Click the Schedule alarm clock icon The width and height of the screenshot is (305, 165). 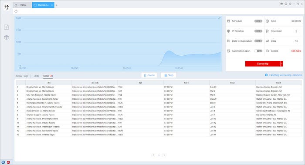[229, 21]
